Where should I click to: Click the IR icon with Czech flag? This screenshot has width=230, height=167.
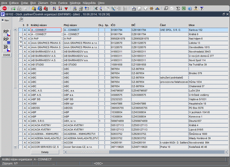(7, 49)
